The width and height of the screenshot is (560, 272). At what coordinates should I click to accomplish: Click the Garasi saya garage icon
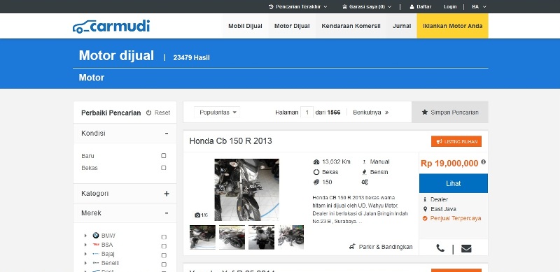pyautogui.click(x=344, y=7)
